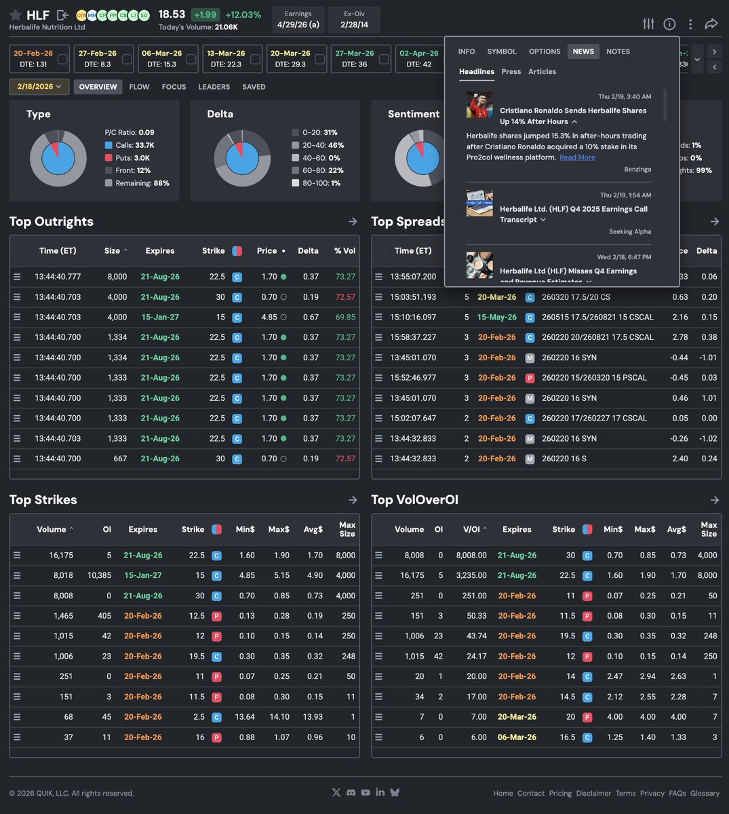Toggle call/put filter in Top VolOverOI header

(x=587, y=529)
